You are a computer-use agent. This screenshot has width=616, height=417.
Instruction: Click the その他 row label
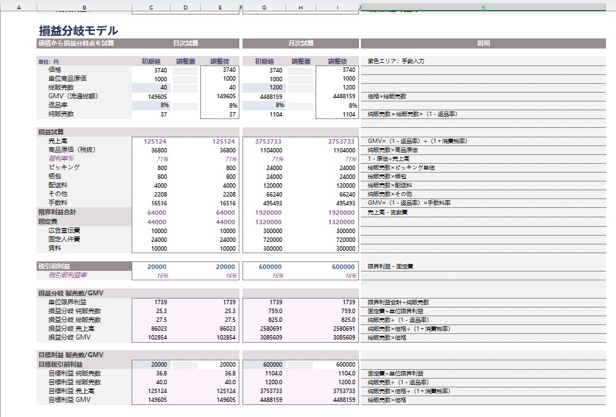pos(58,194)
